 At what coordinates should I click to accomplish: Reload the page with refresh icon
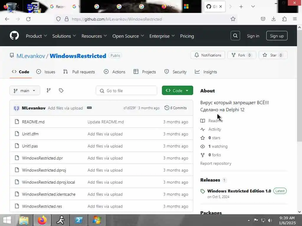[28, 19]
